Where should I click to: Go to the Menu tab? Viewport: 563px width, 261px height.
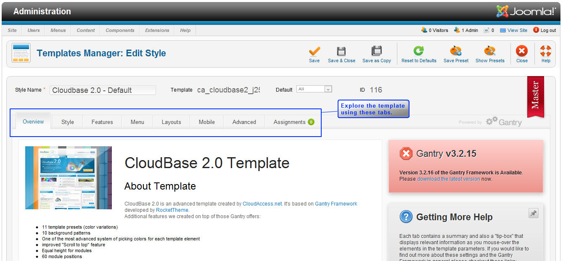click(x=137, y=122)
